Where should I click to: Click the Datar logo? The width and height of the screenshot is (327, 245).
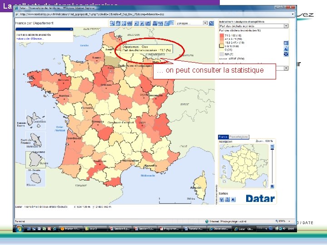click(260, 199)
